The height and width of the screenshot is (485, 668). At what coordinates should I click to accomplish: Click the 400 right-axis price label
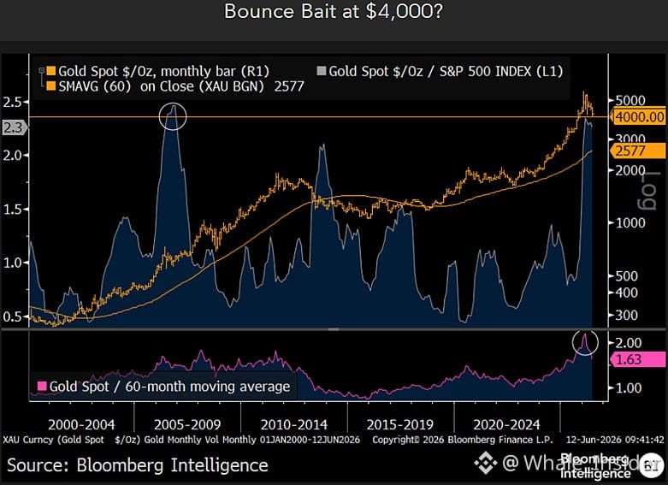click(x=627, y=293)
